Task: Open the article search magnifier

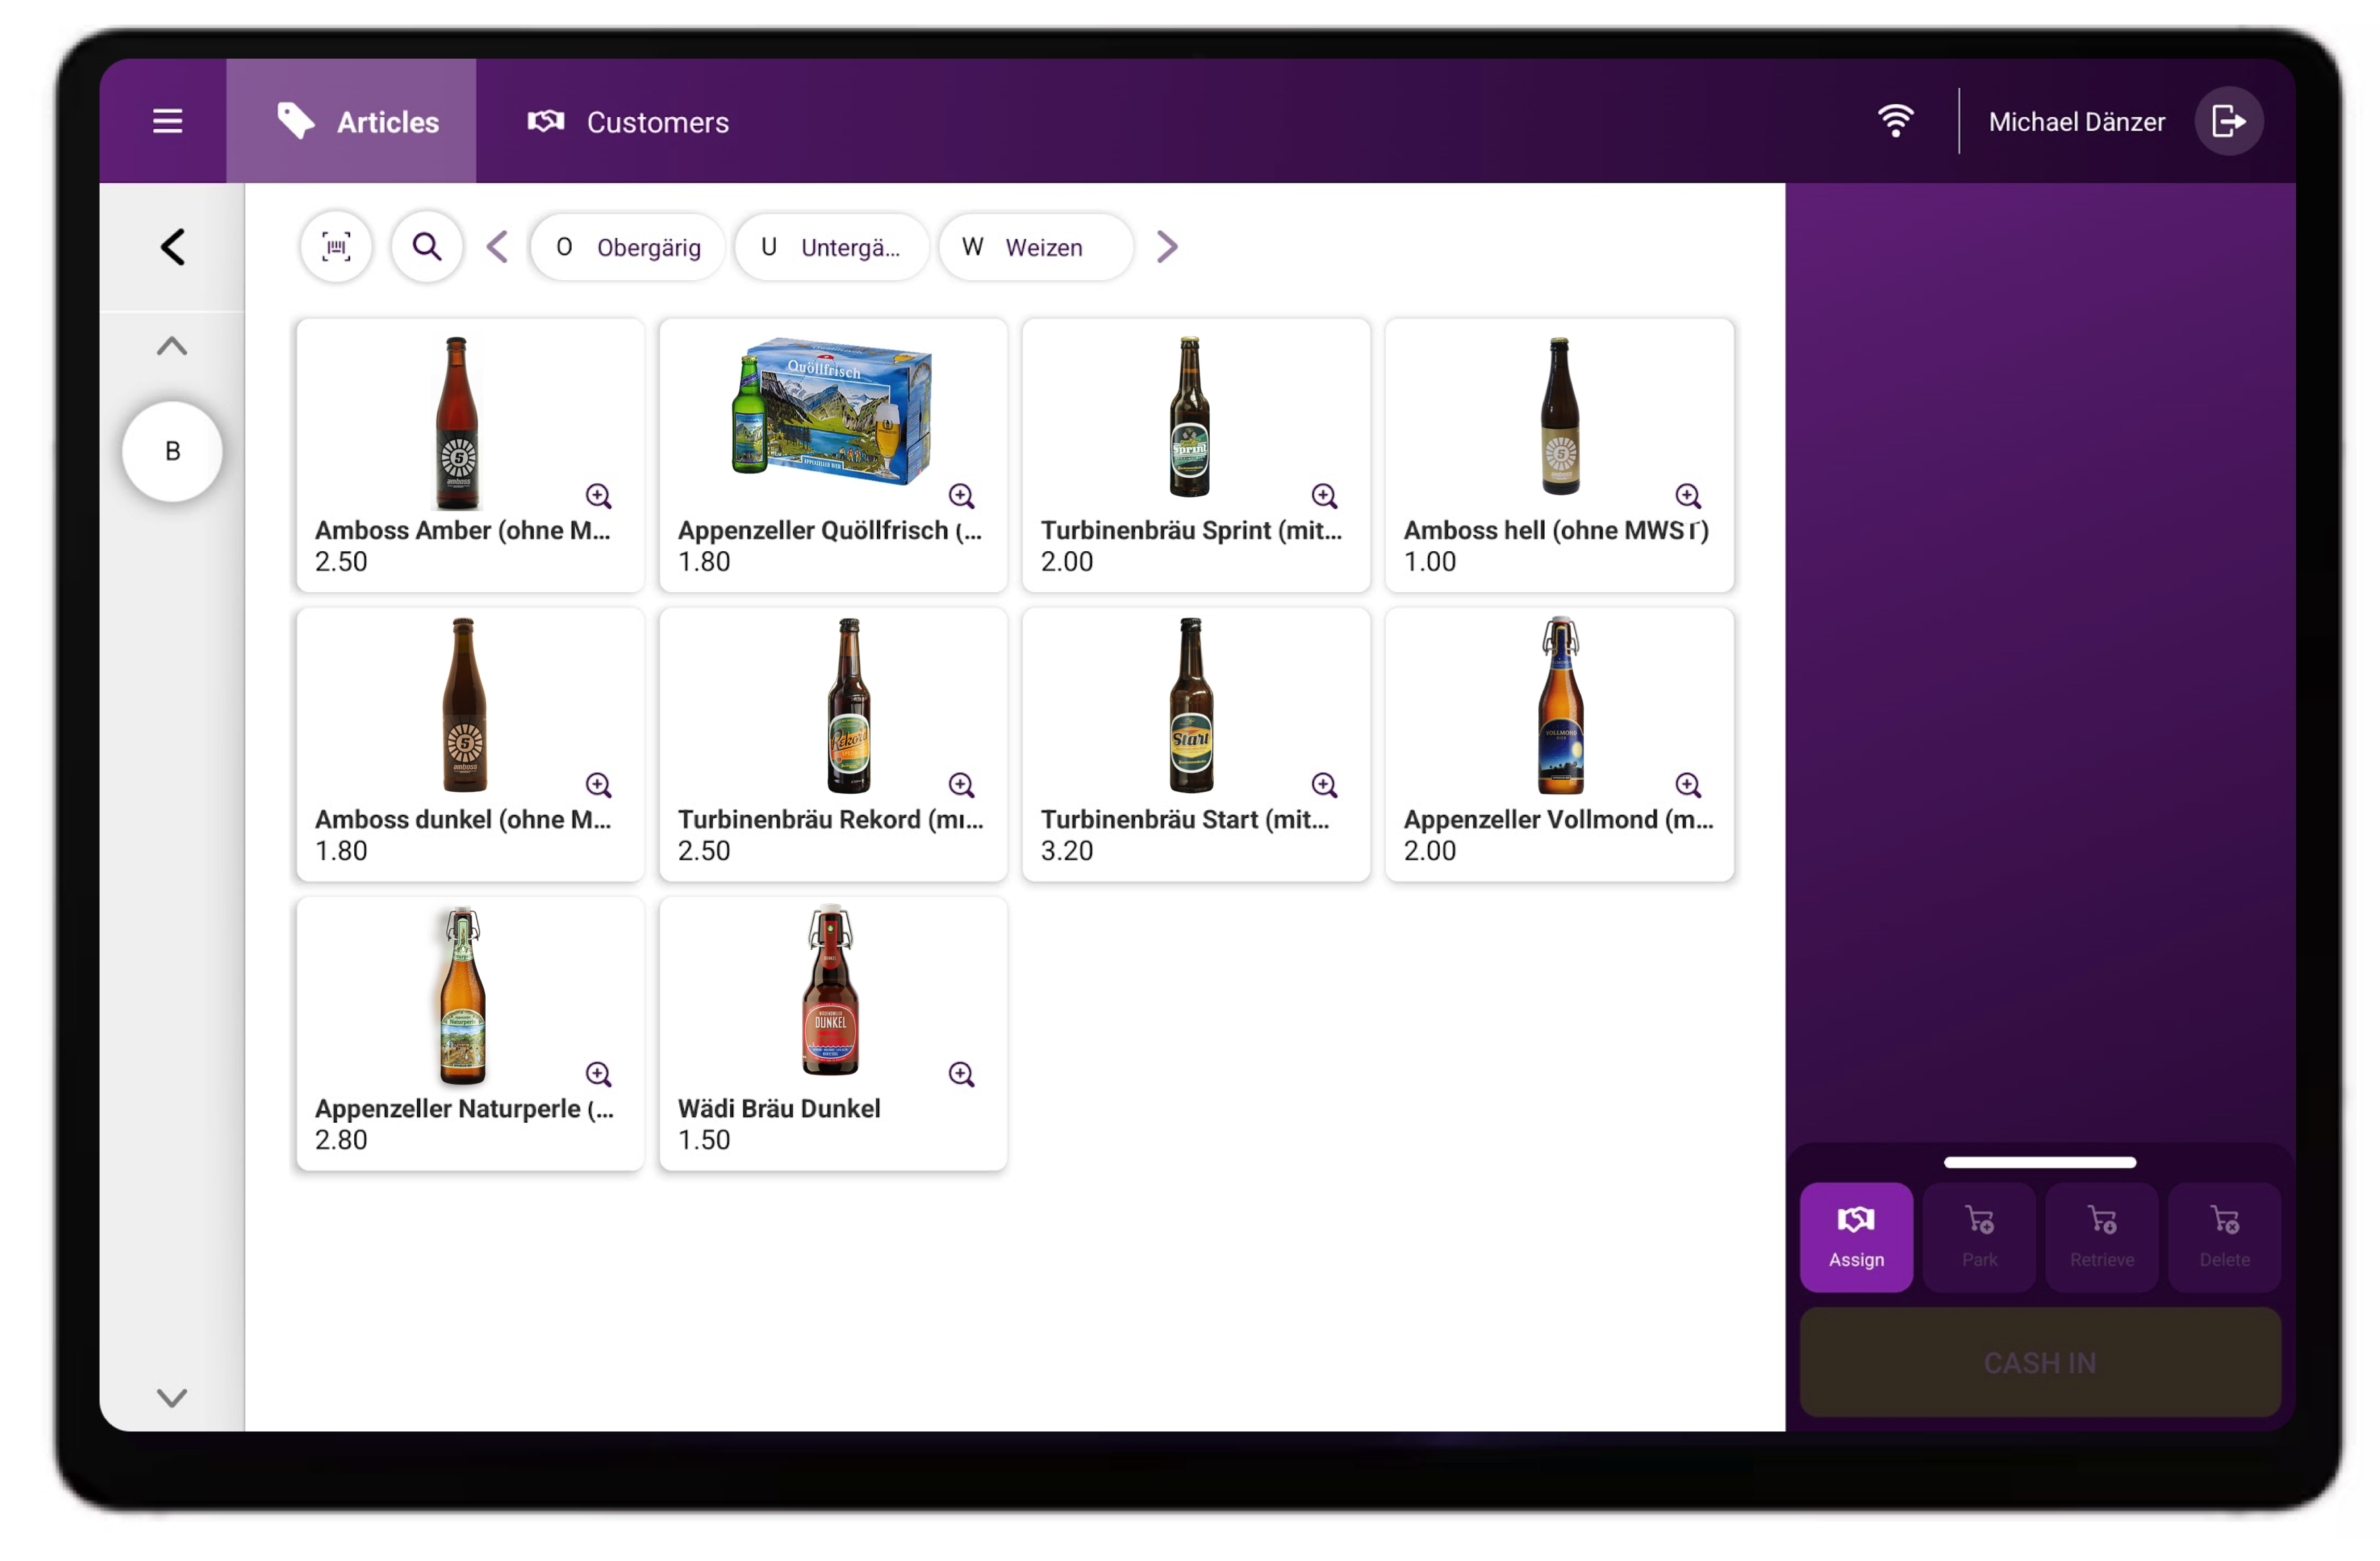Action: click(x=427, y=247)
